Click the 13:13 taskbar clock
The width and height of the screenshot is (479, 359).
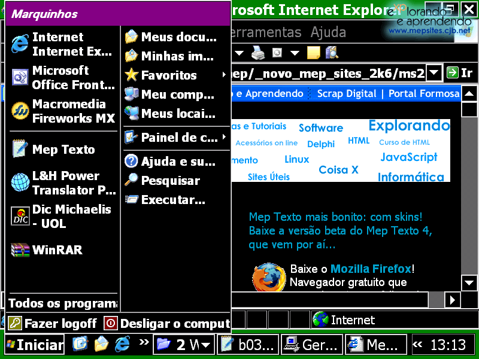[448, 345]
